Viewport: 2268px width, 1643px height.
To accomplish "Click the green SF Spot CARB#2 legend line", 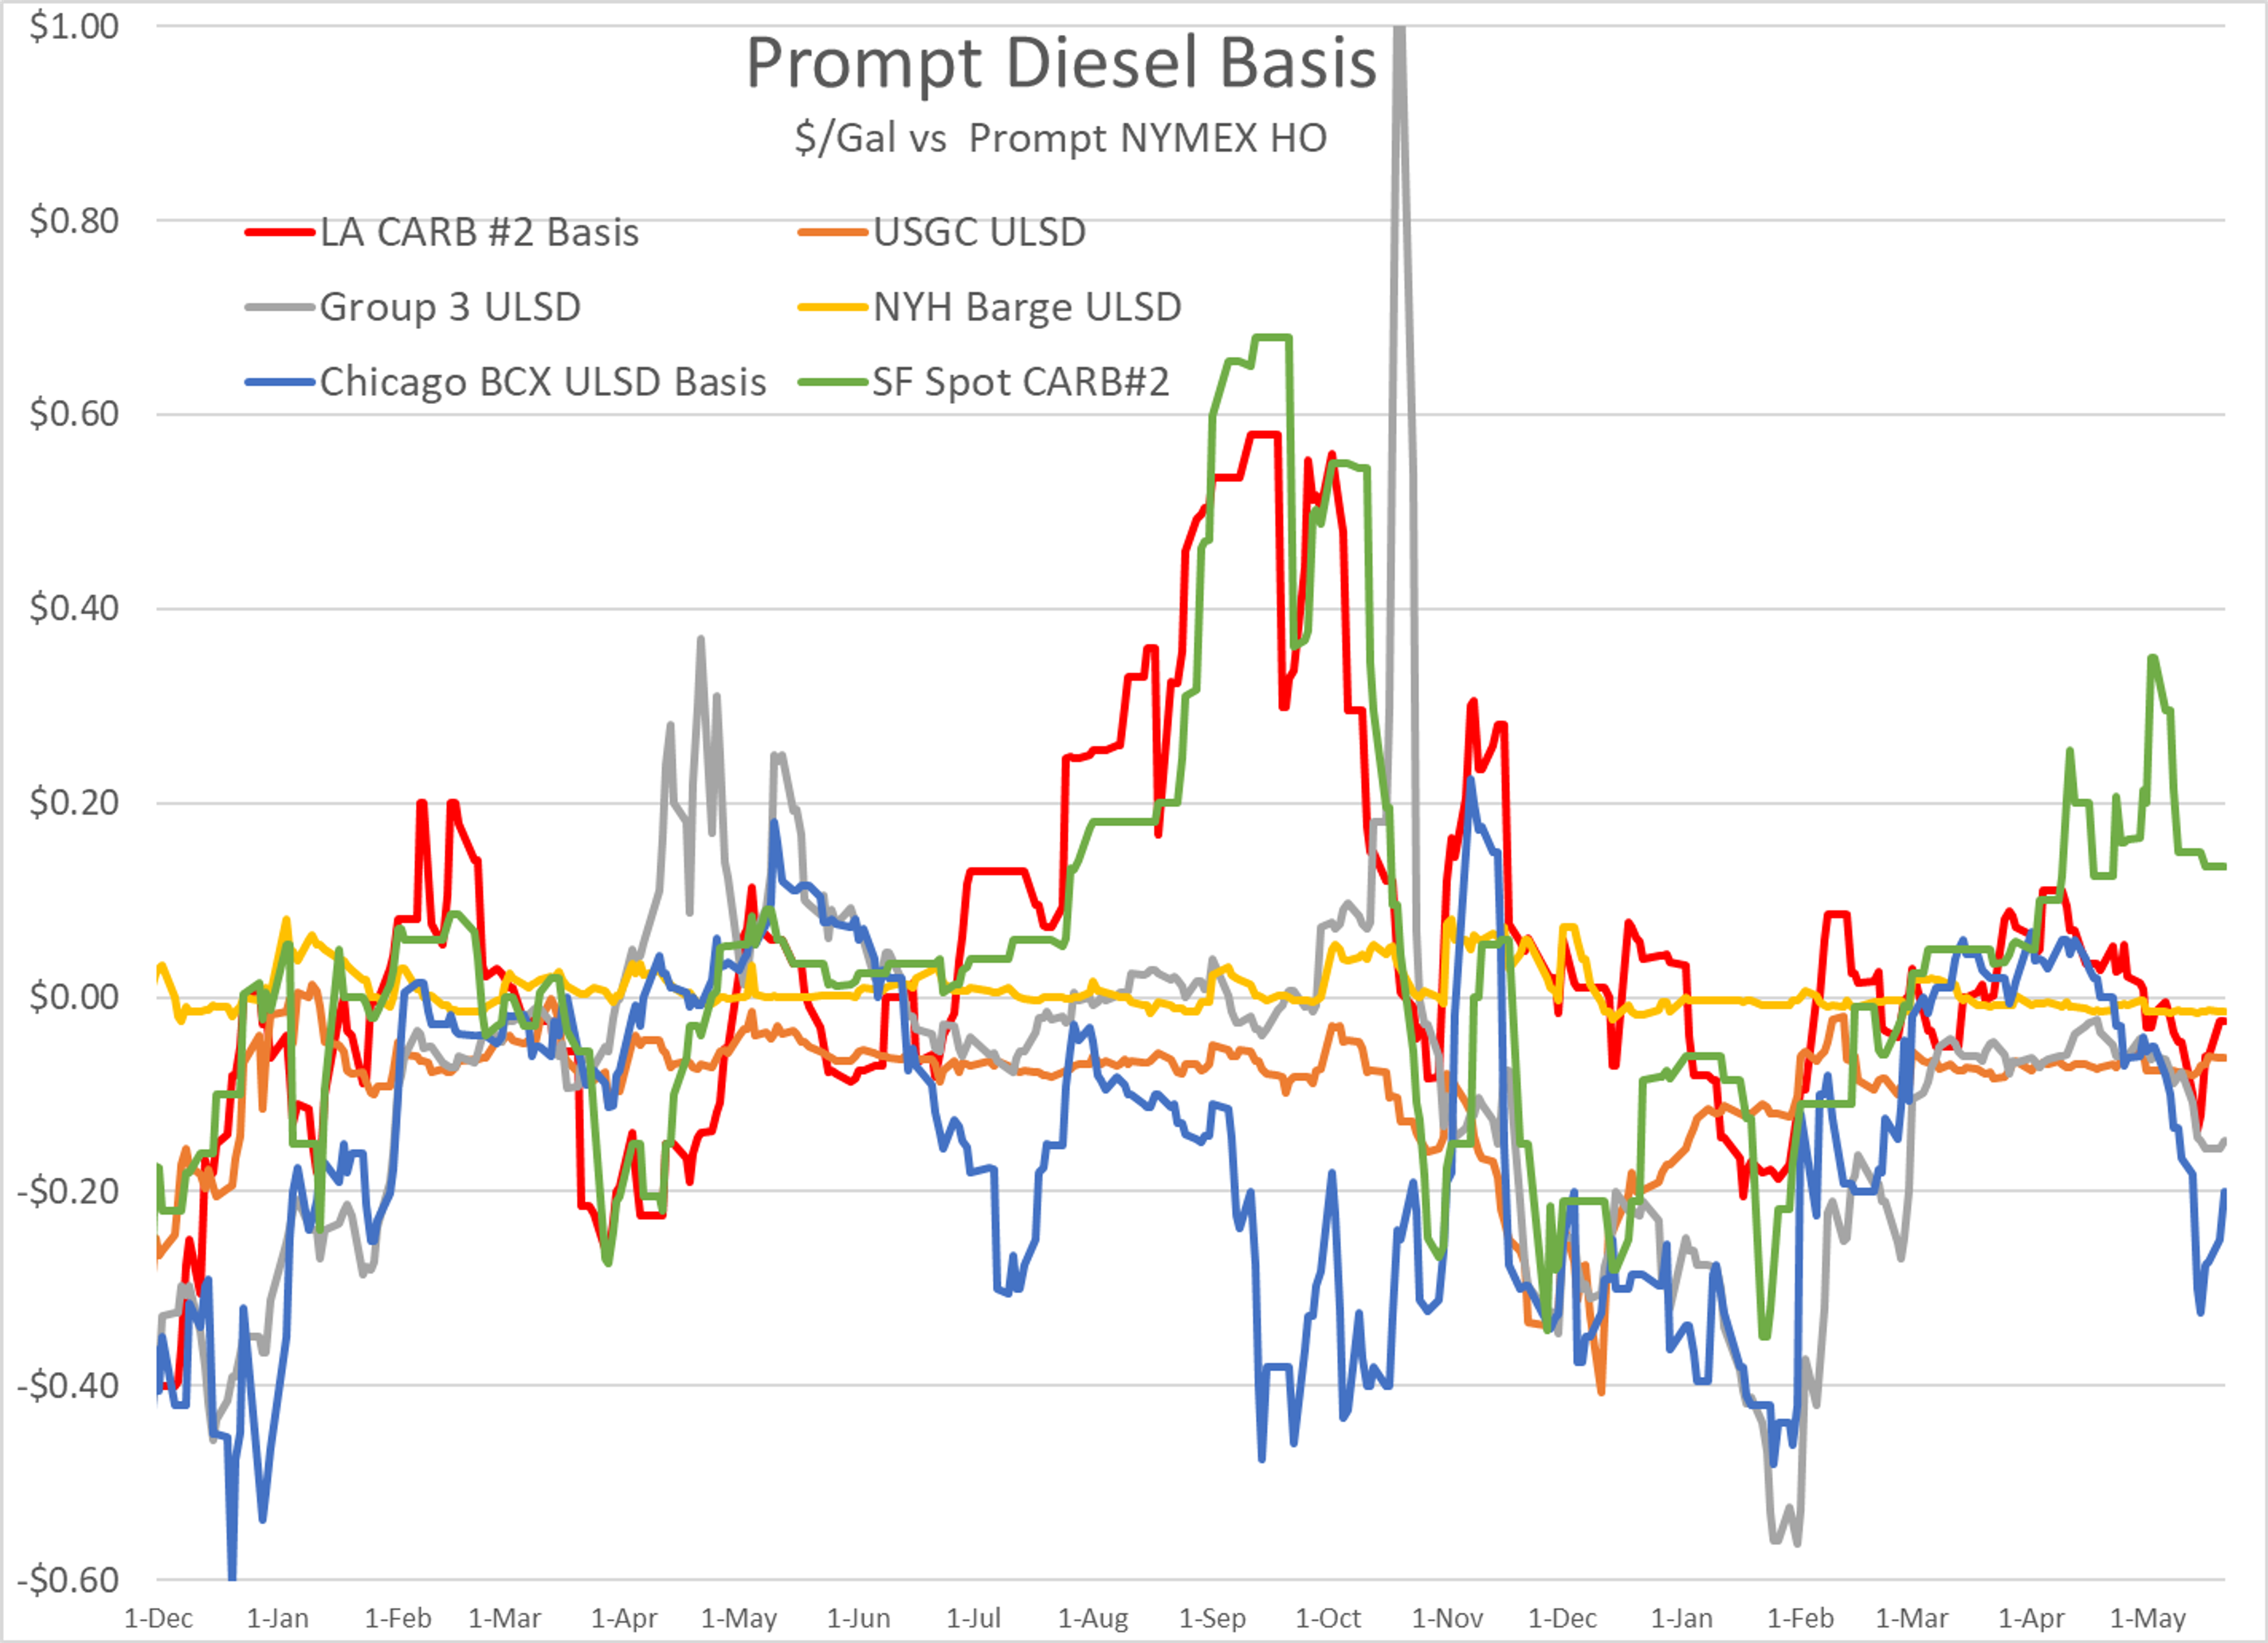I will 833,382.
